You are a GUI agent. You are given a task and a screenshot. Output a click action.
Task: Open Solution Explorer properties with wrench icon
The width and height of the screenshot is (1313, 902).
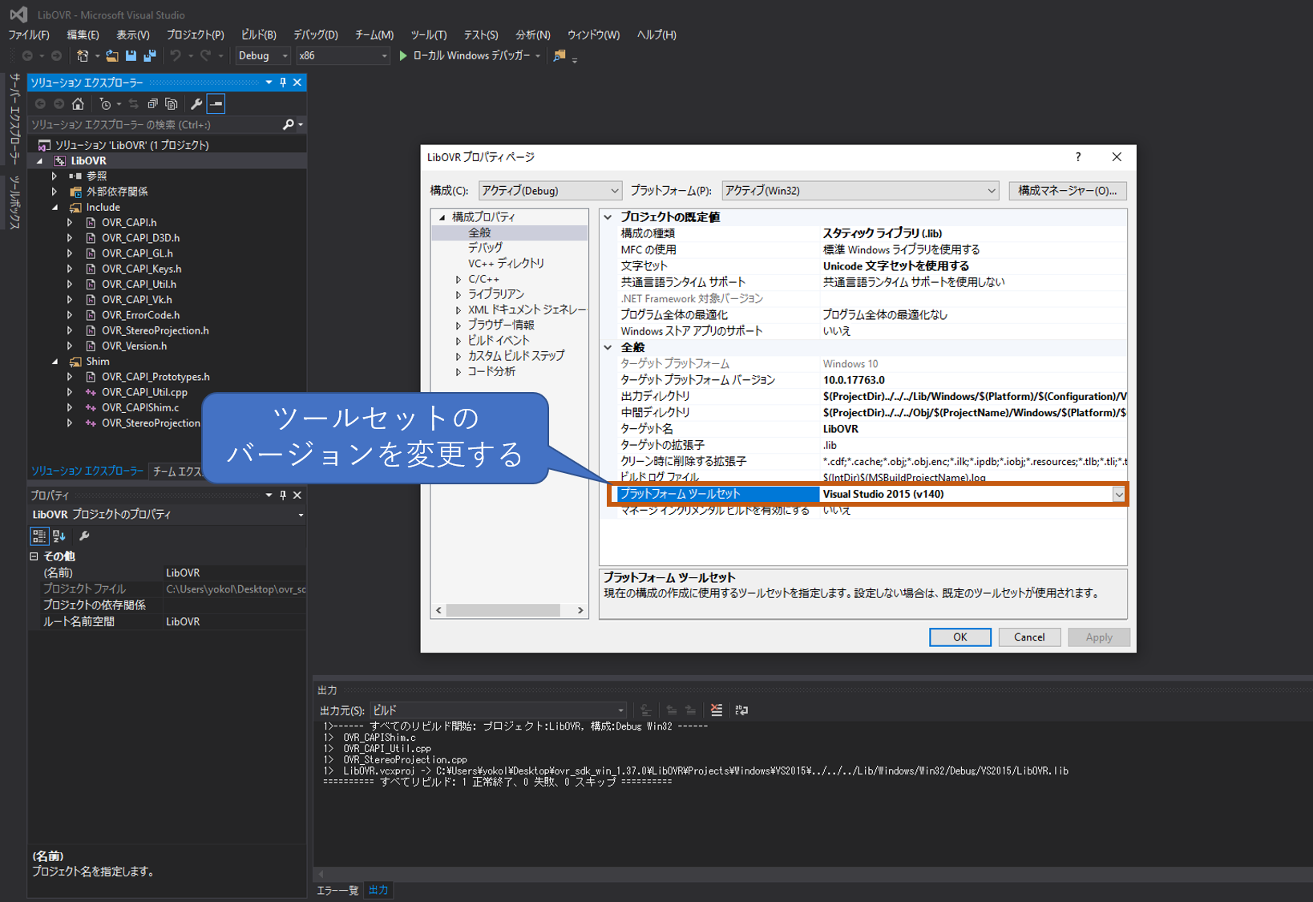pos(196,103)
